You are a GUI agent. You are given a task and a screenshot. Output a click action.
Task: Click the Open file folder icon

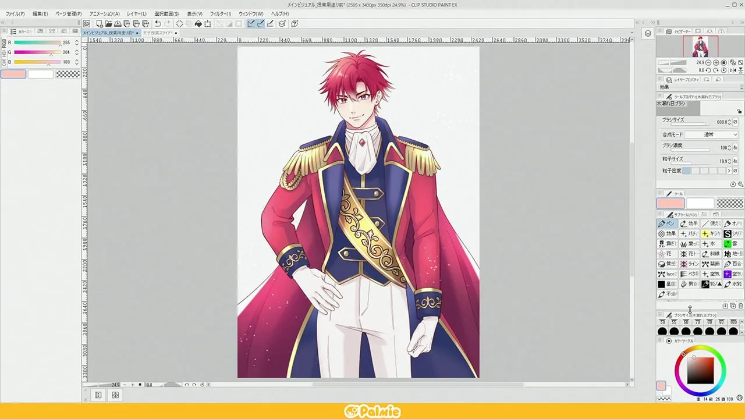[109, 24]
